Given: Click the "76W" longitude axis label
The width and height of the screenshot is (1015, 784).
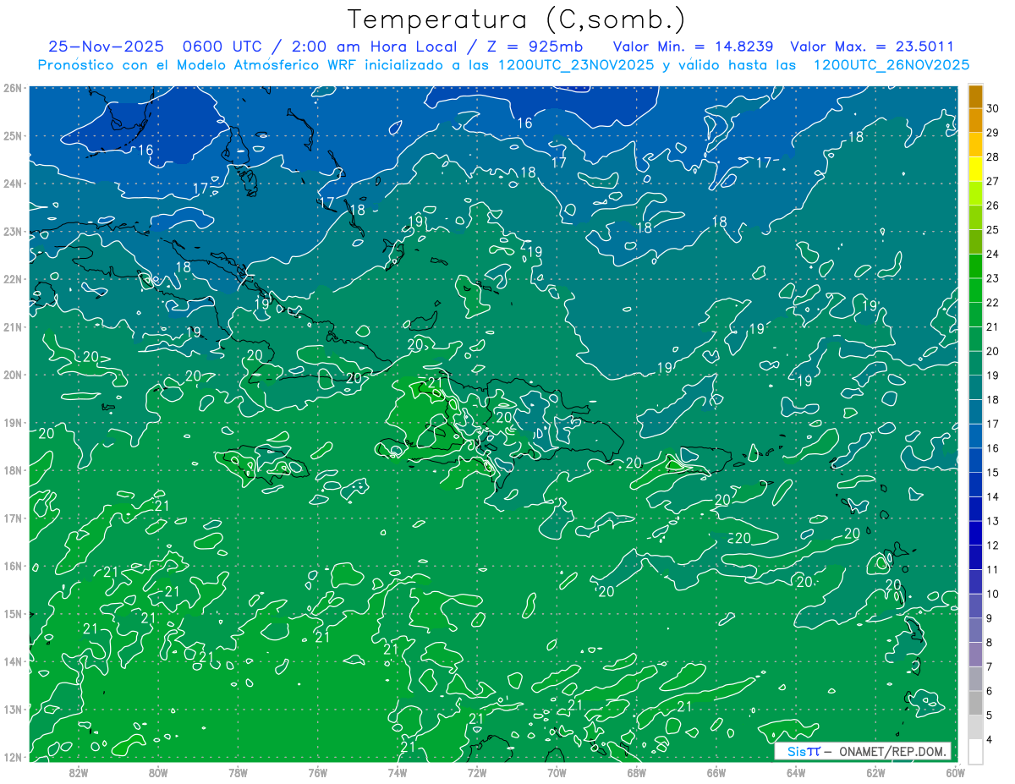Looking at the screenshot, I should click(318, 772).
